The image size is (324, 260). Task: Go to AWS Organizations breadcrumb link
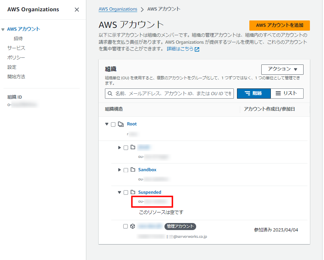coord(118,9)
